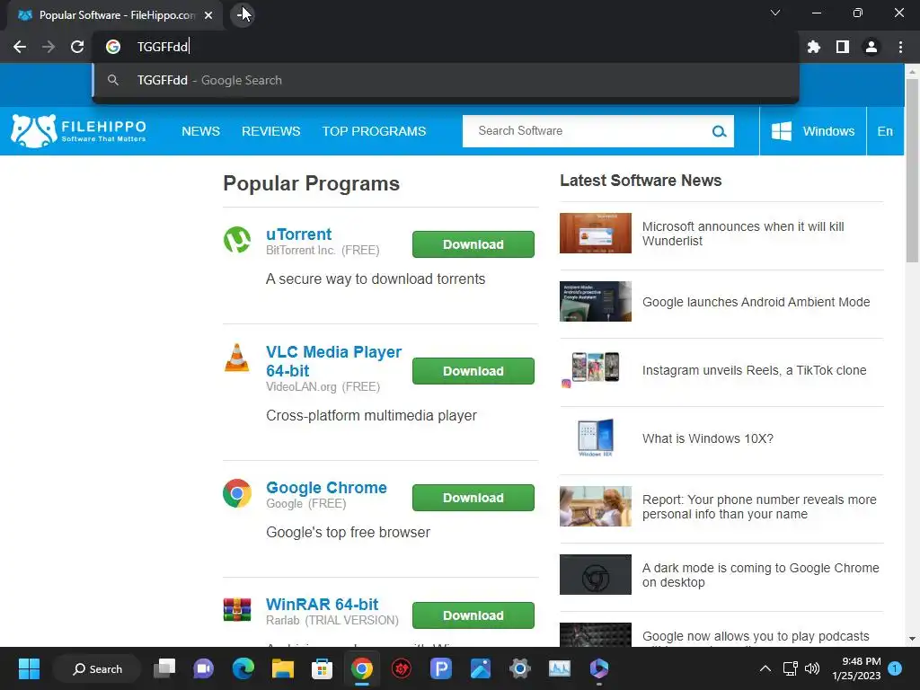Click the VLC cone icon
The height and width of the screenshot is (690, 920).
point(237,358)
